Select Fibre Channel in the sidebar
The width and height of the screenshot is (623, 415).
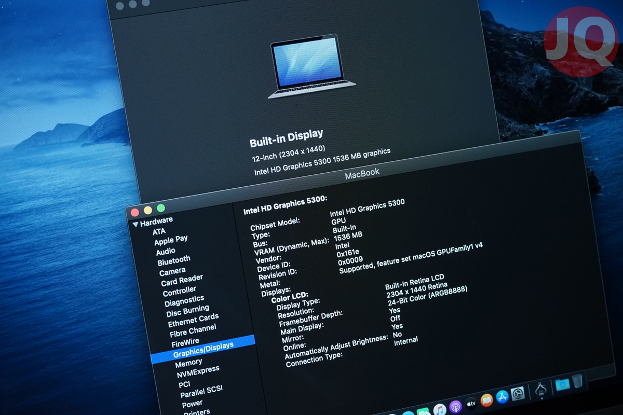(x=193, y=330)
